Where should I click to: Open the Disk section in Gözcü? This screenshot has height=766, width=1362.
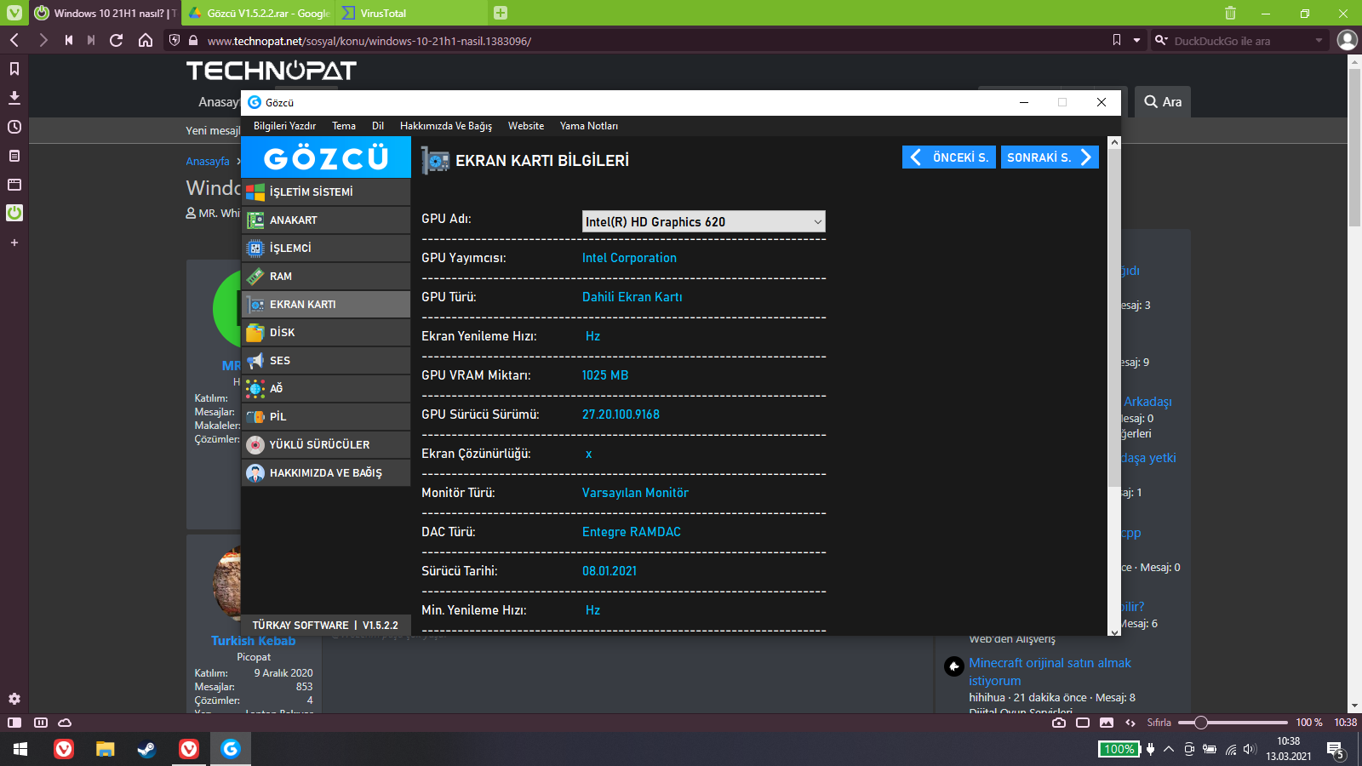326,332
